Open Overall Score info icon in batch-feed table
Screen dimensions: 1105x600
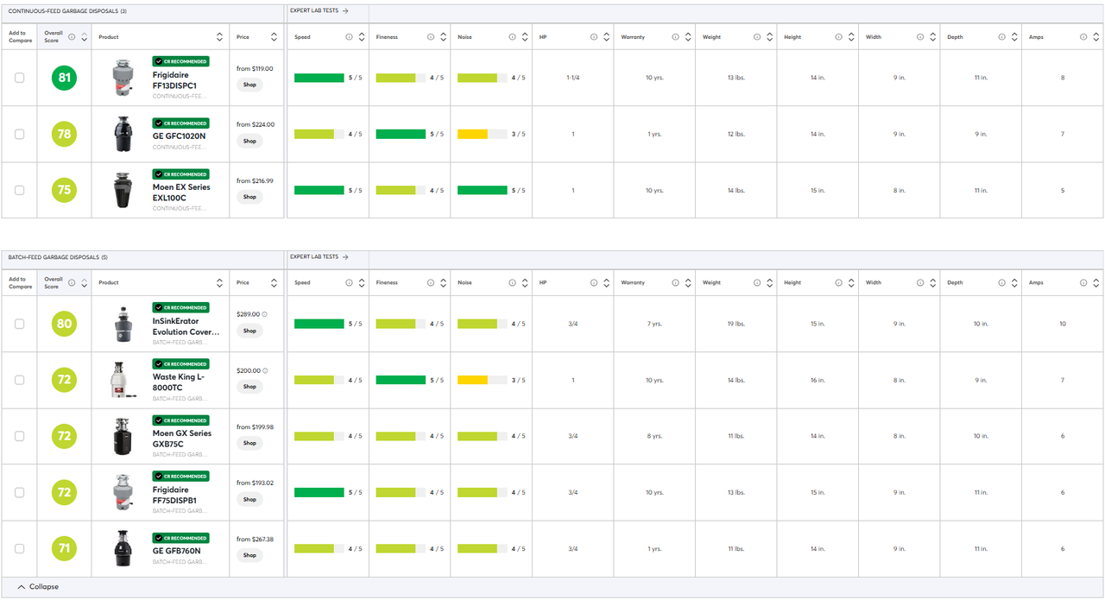point(72,282)
